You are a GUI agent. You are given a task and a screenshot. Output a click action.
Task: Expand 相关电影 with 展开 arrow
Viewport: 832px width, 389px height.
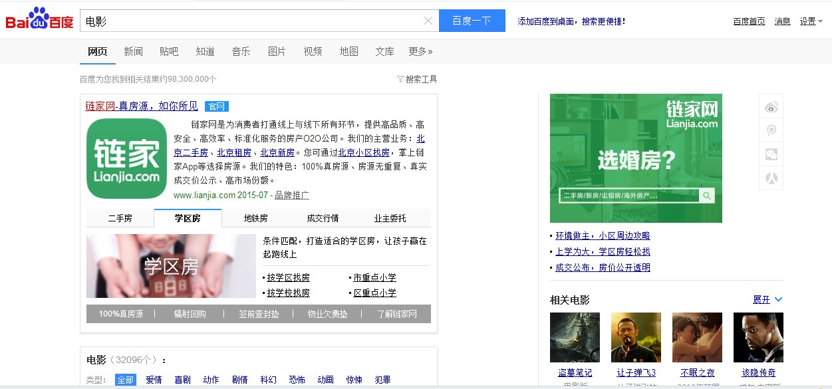[x=767, y=299]
